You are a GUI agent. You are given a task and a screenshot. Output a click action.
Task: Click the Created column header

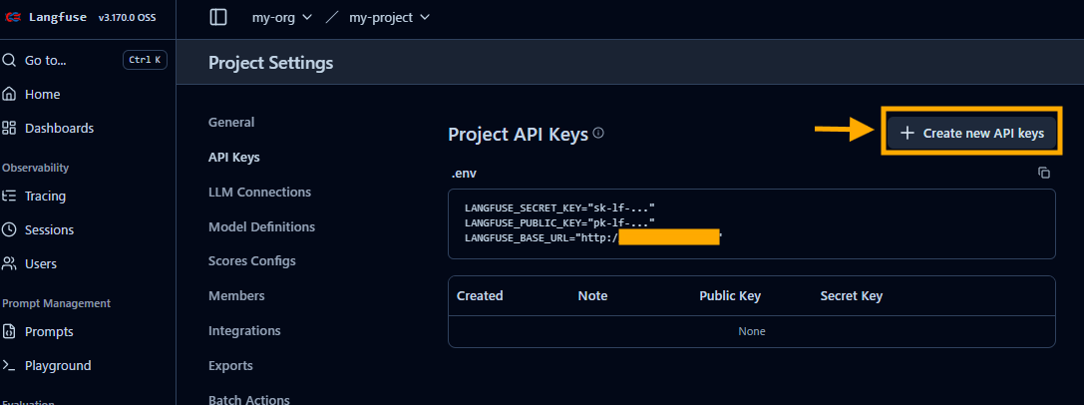pos(480,296)
